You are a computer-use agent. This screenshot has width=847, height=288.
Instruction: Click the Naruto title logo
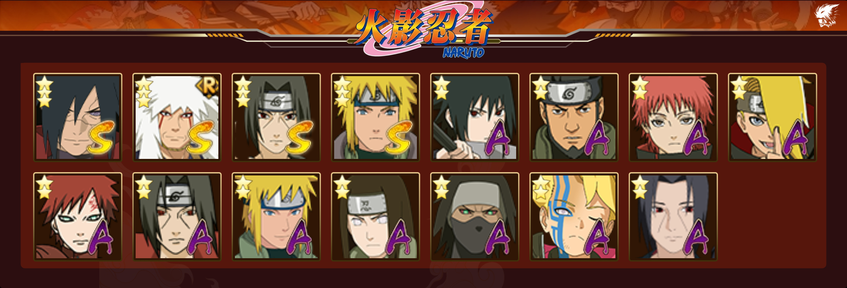(x=423, y=32)
